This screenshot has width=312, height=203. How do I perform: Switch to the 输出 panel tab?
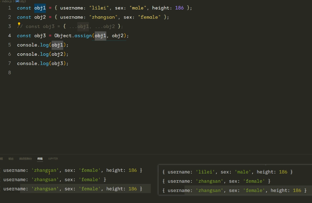(11, 159)
